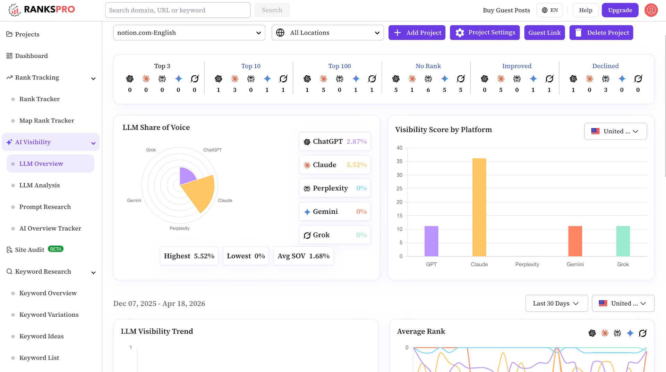
Task: Open LLM Analysis in sidebar
Action: [x=40, y=185]
